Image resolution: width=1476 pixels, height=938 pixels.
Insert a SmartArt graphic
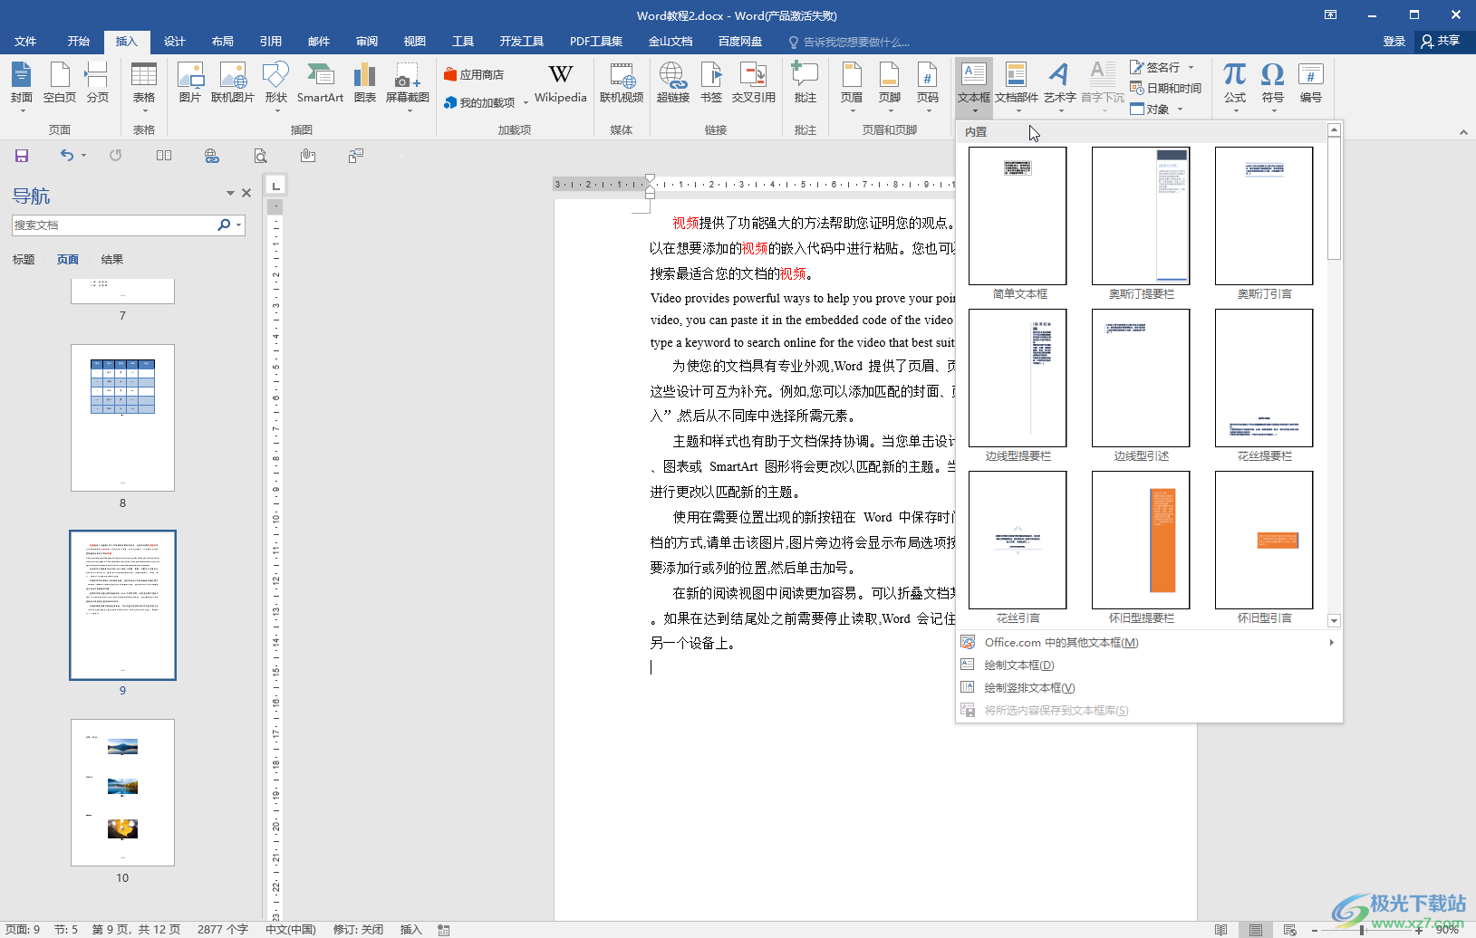coord(320,83)
